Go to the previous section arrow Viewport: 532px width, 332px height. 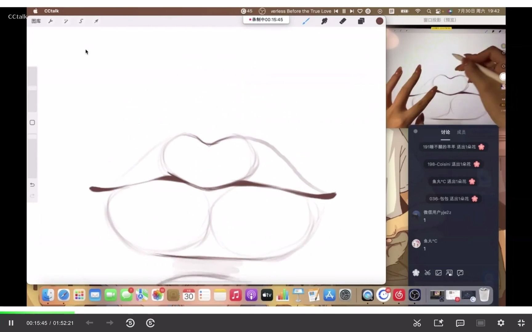tap(90, 323)
